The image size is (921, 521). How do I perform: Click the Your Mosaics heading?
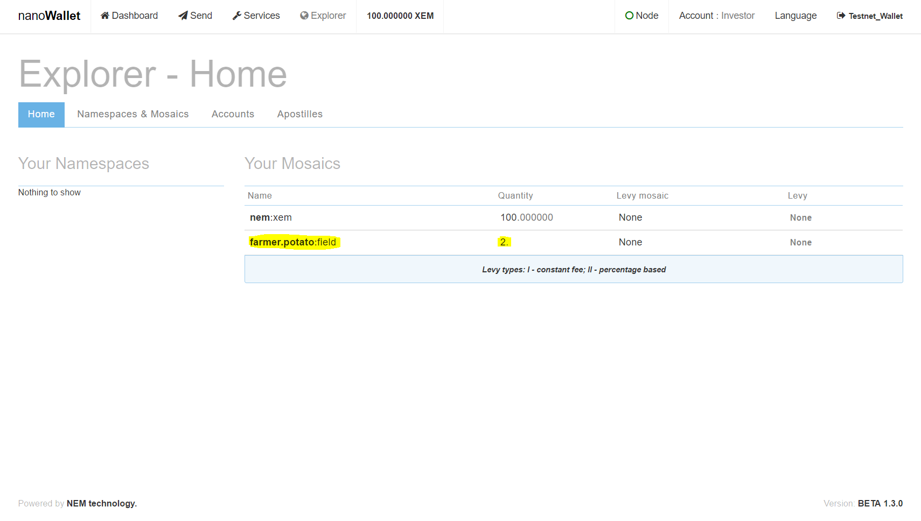click(292, 164)
